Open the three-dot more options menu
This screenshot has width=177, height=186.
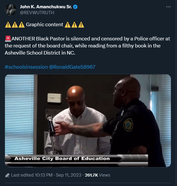click(x=168, y=7)
